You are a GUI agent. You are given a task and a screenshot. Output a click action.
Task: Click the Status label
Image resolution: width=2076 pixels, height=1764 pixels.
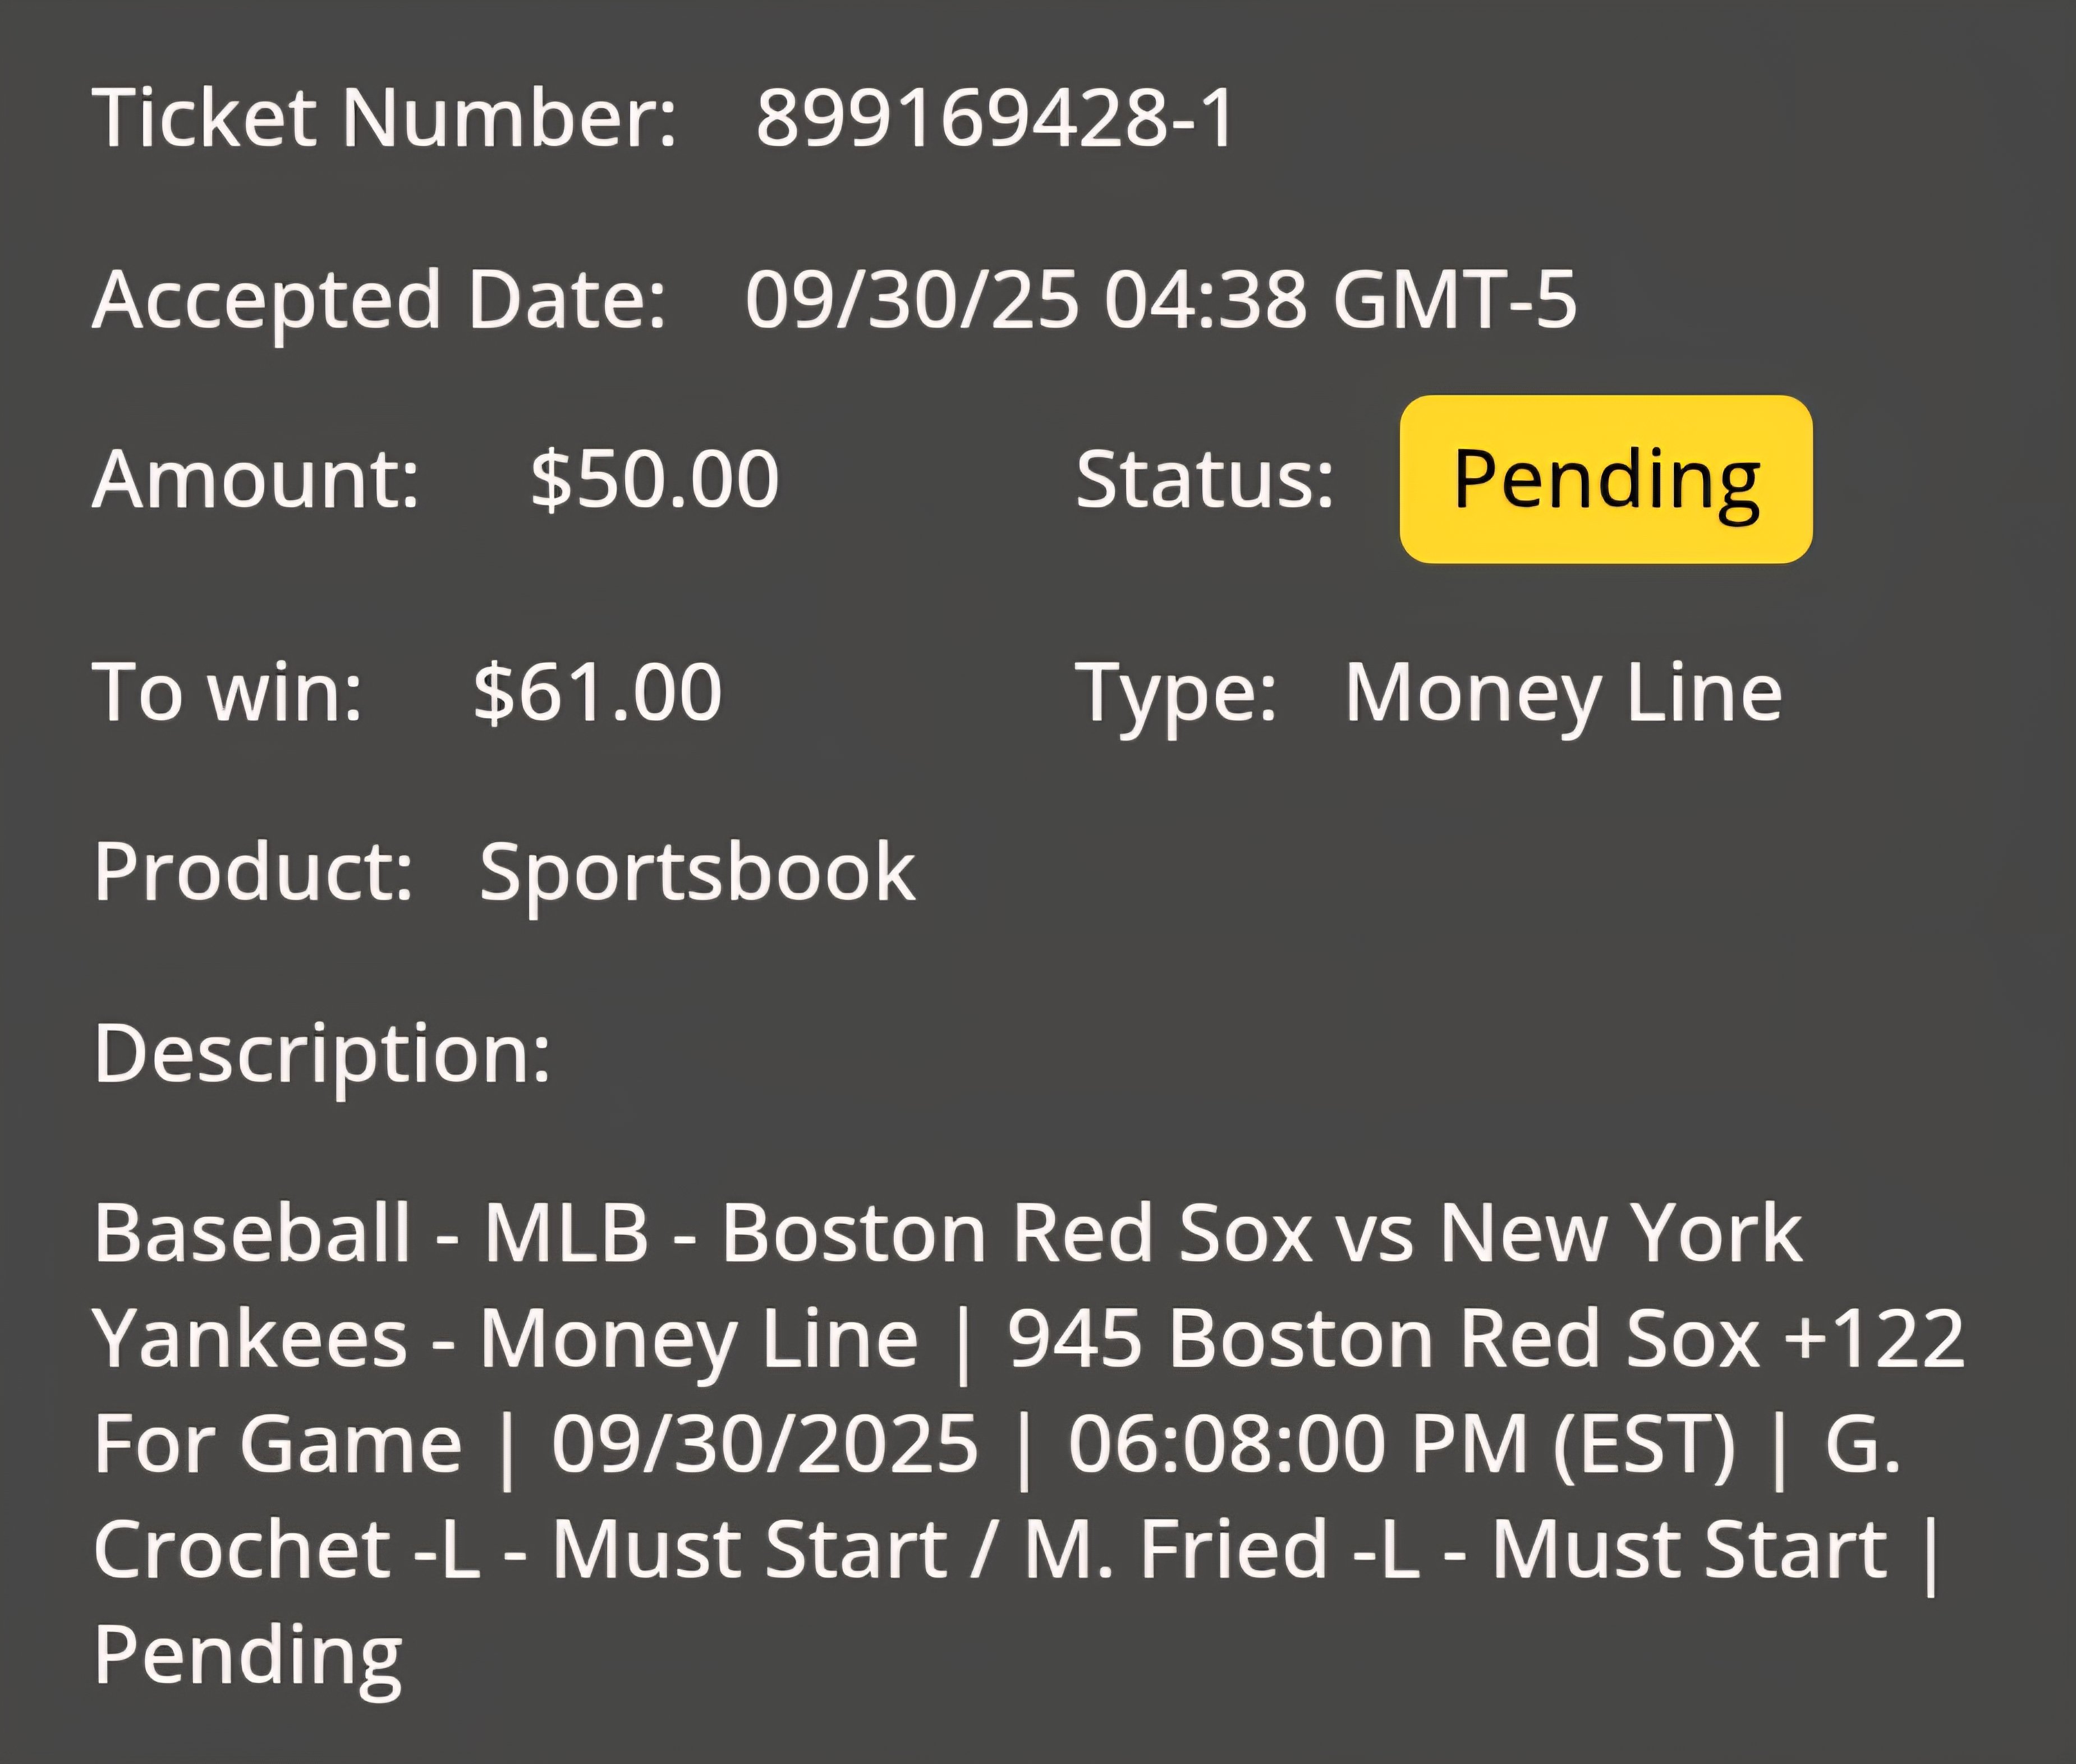tap(1205, 479)
